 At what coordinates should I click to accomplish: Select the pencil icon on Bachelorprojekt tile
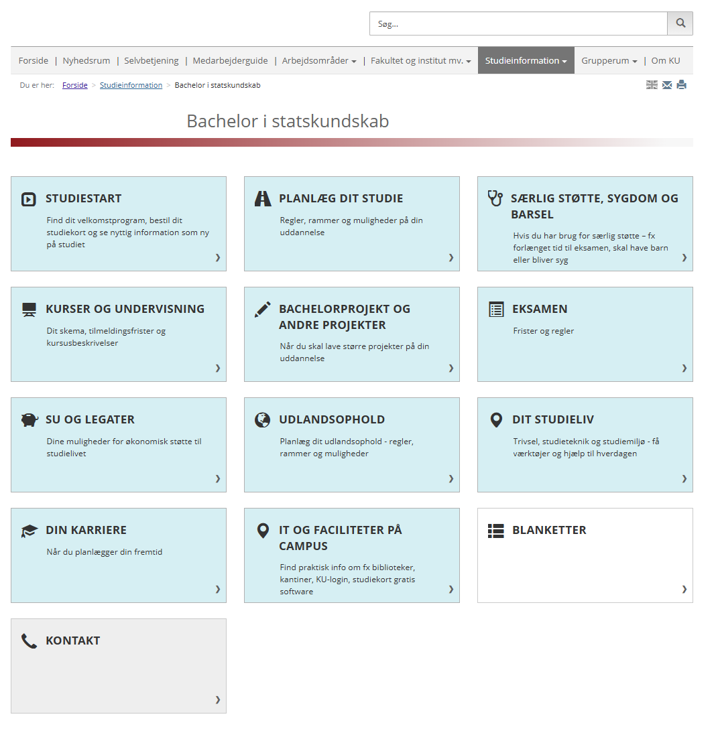(261, 308)
